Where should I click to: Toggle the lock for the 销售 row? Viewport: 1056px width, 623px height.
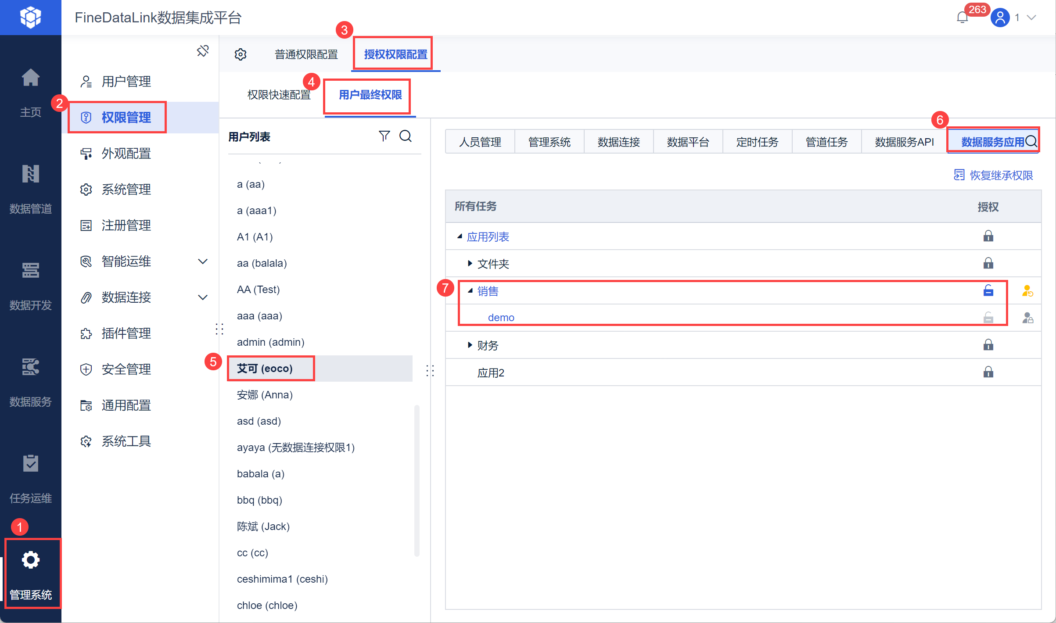click(988, 291)
